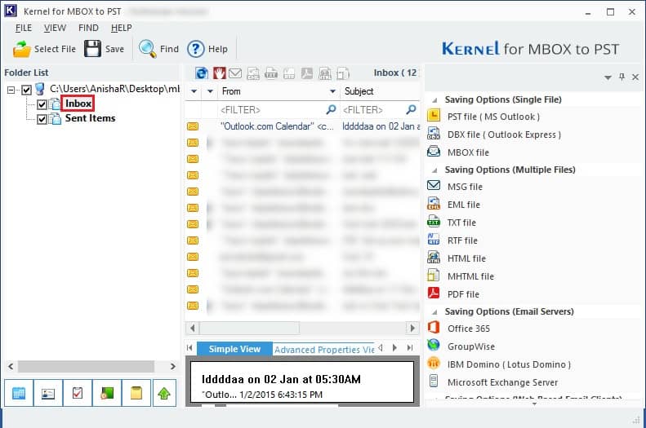
Task: Select the Inbox folder in tree
Action: click(78, 104)
